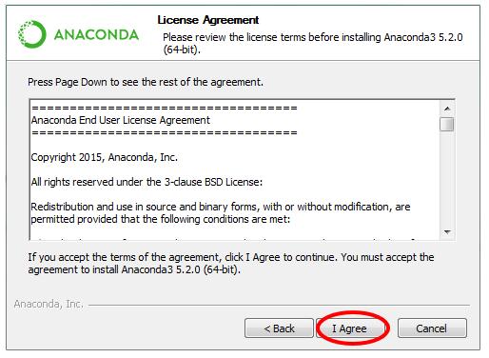Click the equals-sign line under the license title
The height and width of the screenshot is (358, 489).
tap(165, 132)
